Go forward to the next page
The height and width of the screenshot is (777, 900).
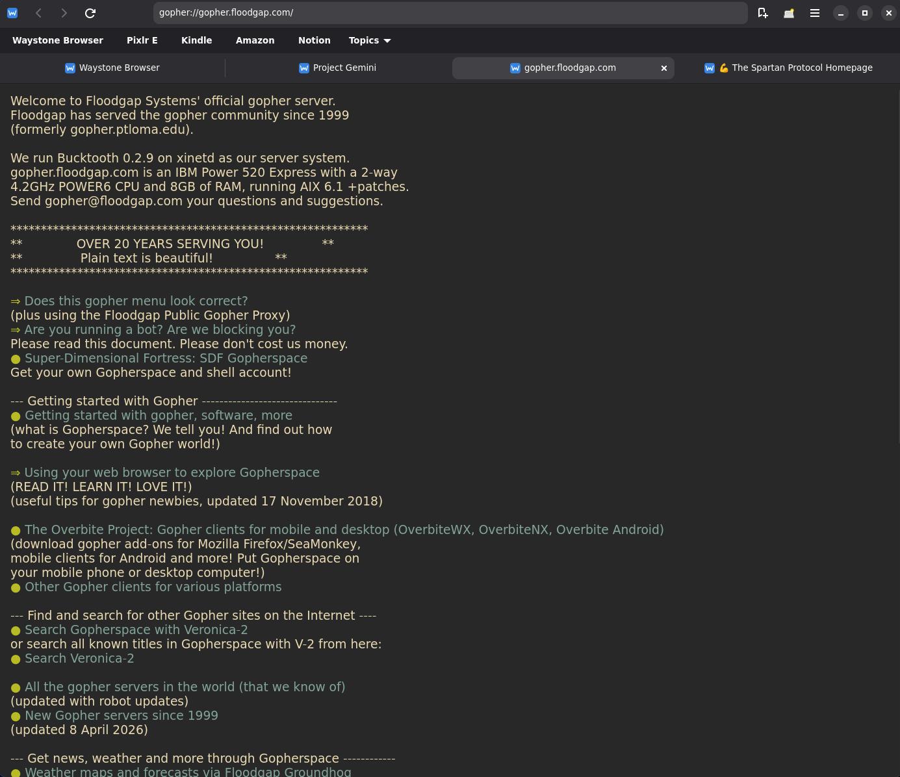point(64,13)
